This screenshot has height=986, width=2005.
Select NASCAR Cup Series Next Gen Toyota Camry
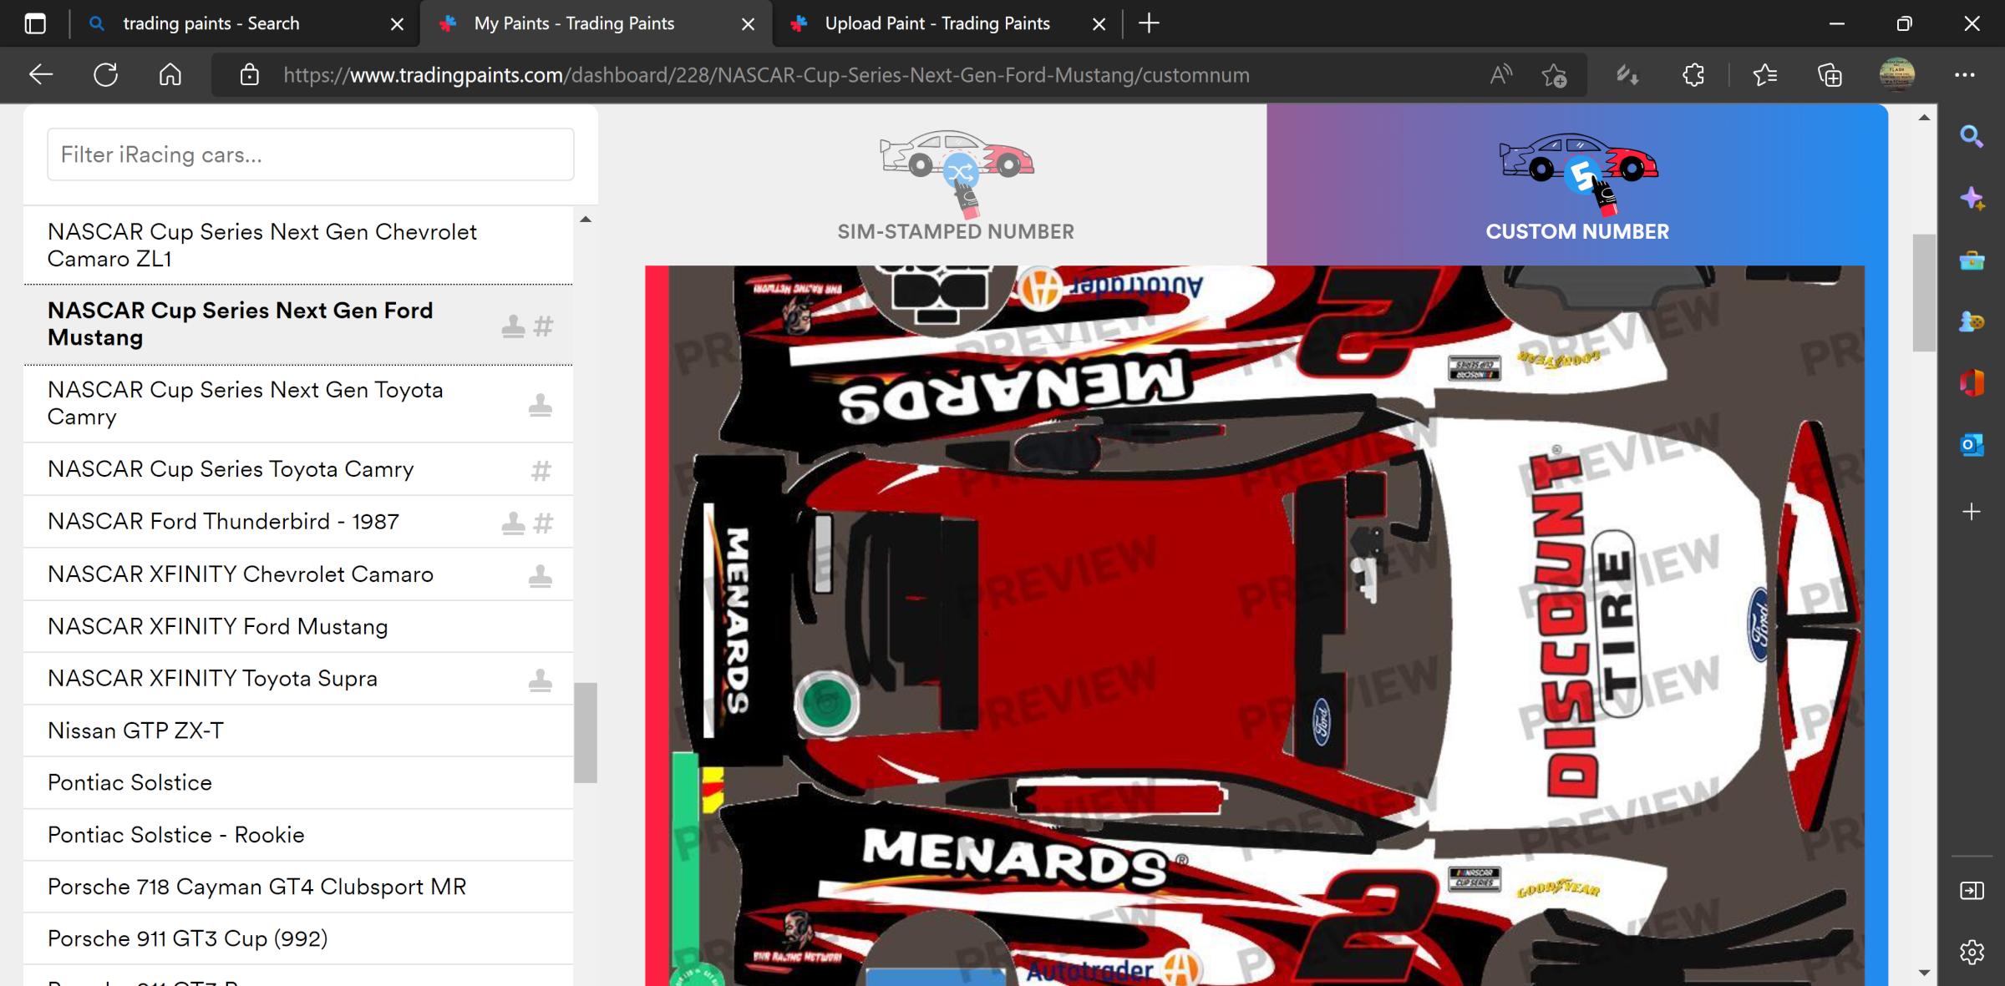click(x=298, y=403)
